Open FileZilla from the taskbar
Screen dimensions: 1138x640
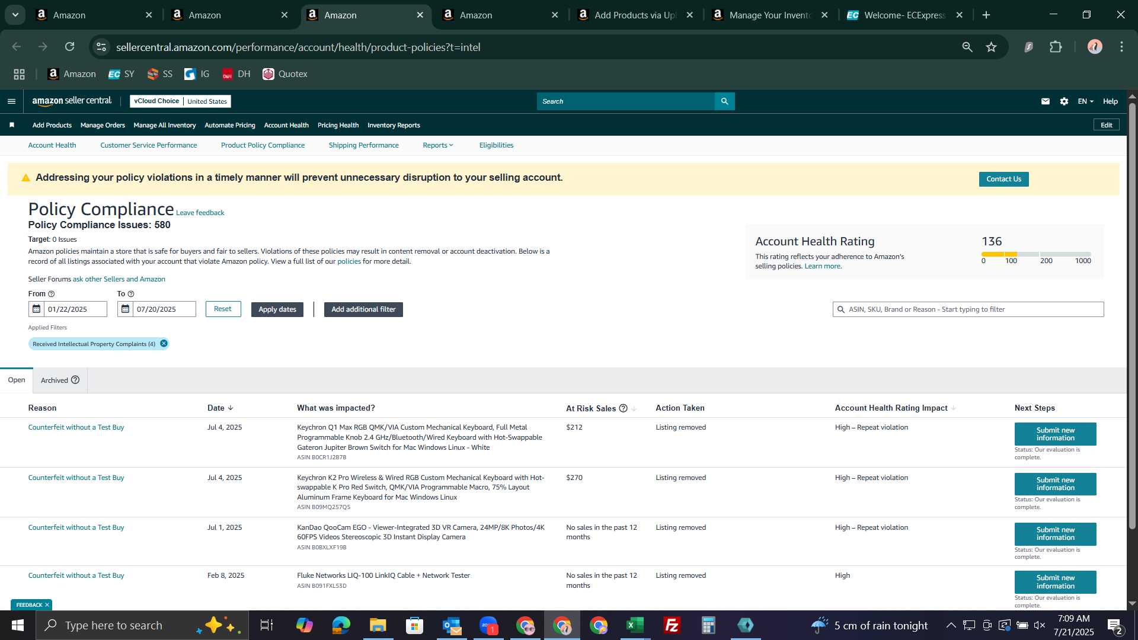click(x=672, y=625)
